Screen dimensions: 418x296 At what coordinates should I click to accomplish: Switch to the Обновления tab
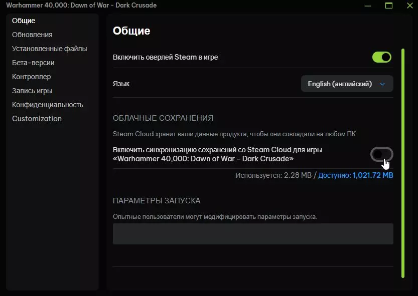[32, 35]
